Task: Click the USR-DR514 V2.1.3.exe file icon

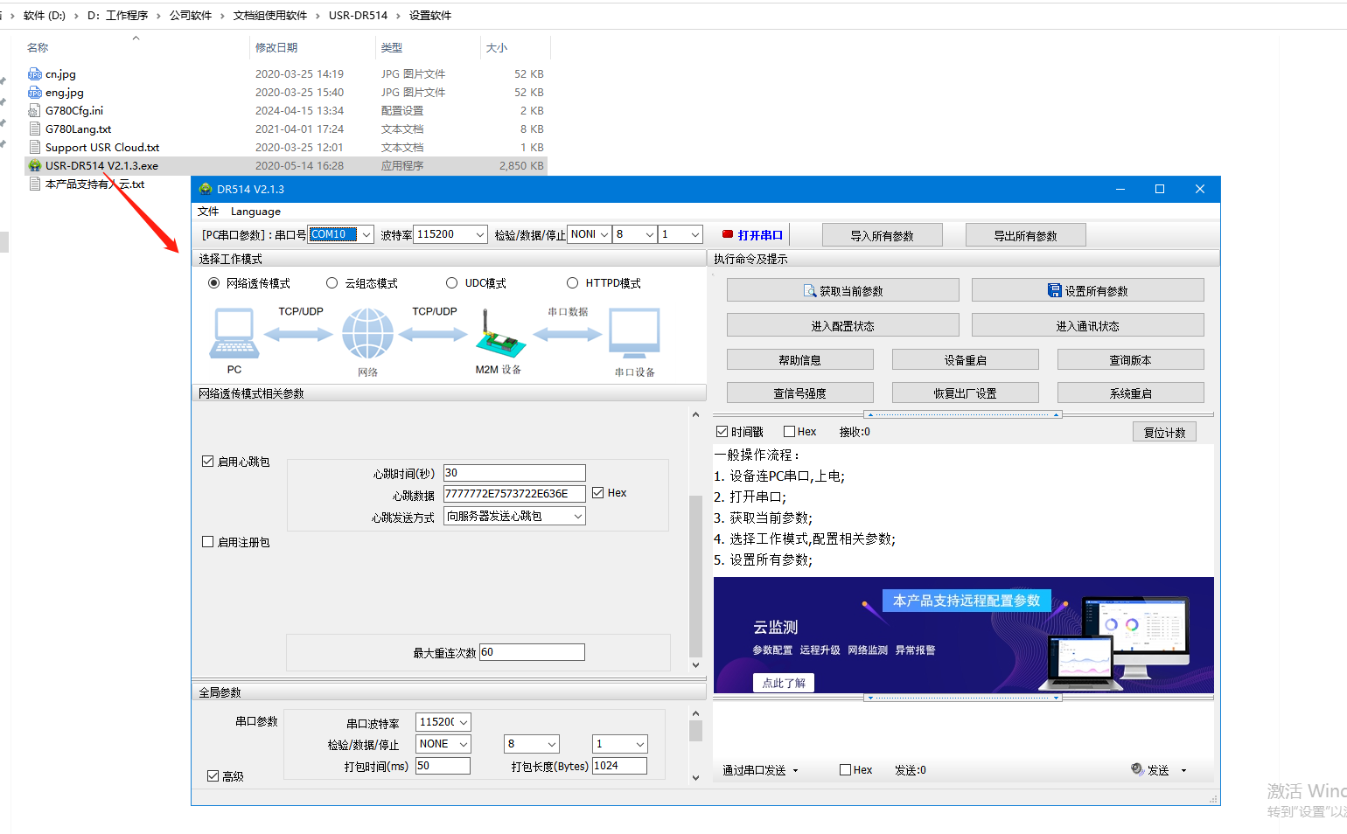Action: click(35, 165)
